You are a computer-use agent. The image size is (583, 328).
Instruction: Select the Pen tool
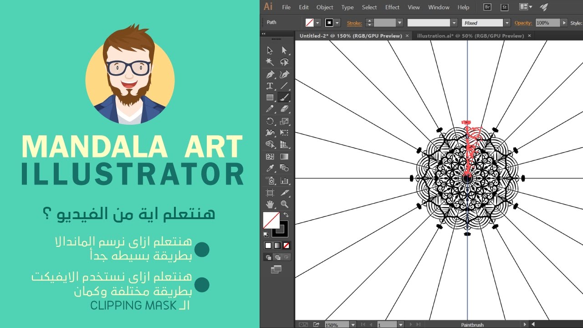pyautogui.click(x=270, y=74)
